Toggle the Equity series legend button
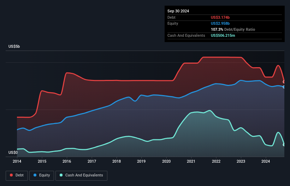Image resolution: width=290 pixels, height=186 pixels. coord(42,175)
